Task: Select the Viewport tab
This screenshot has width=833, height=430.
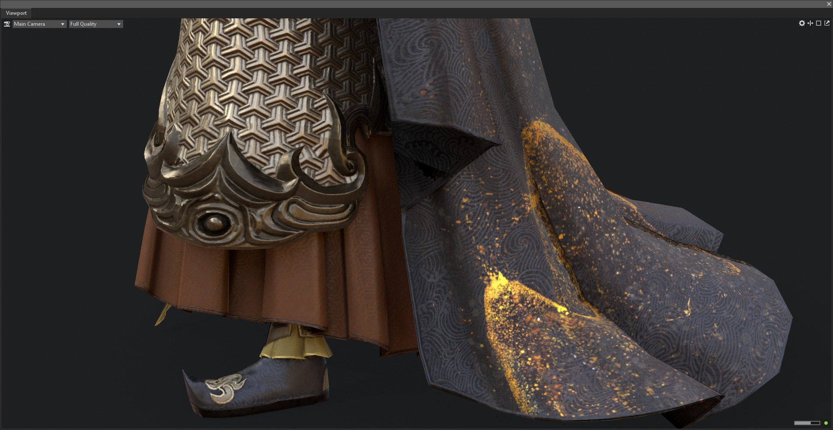Action: (x=16, y=13)
